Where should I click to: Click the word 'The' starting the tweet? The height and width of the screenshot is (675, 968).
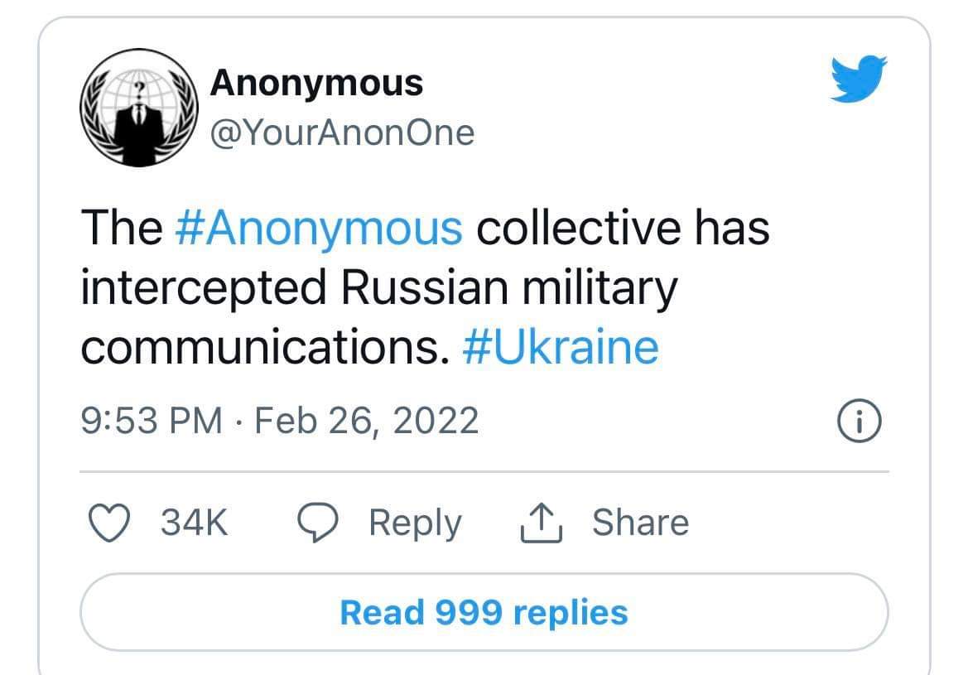tap(122, 227)
